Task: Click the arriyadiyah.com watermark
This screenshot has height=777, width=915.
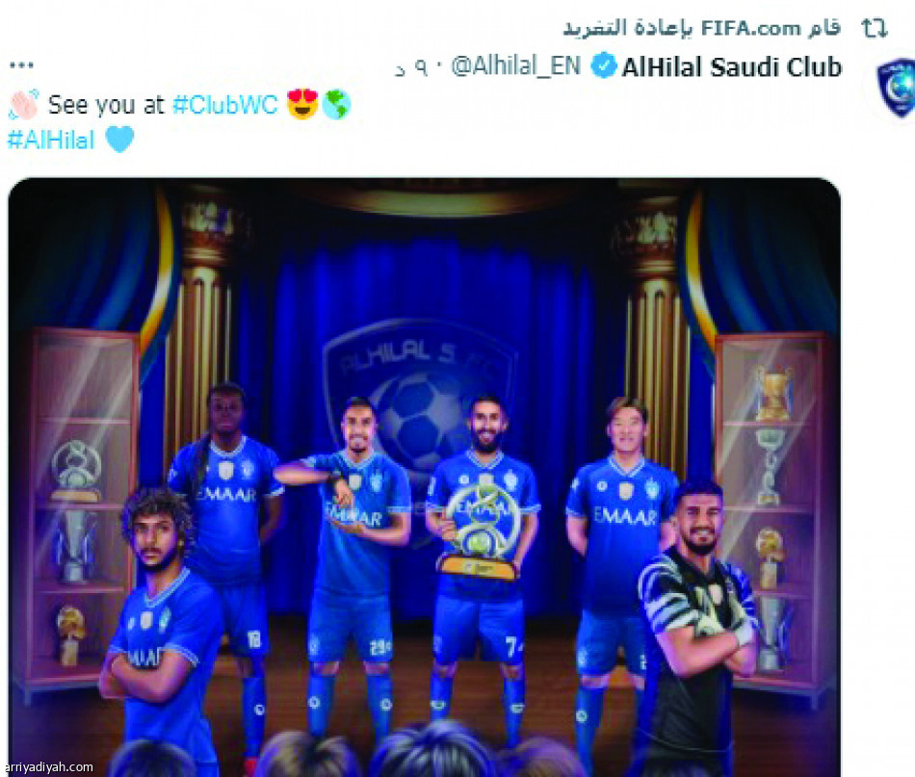Action: pyautogui.click(x=48, y=767)
